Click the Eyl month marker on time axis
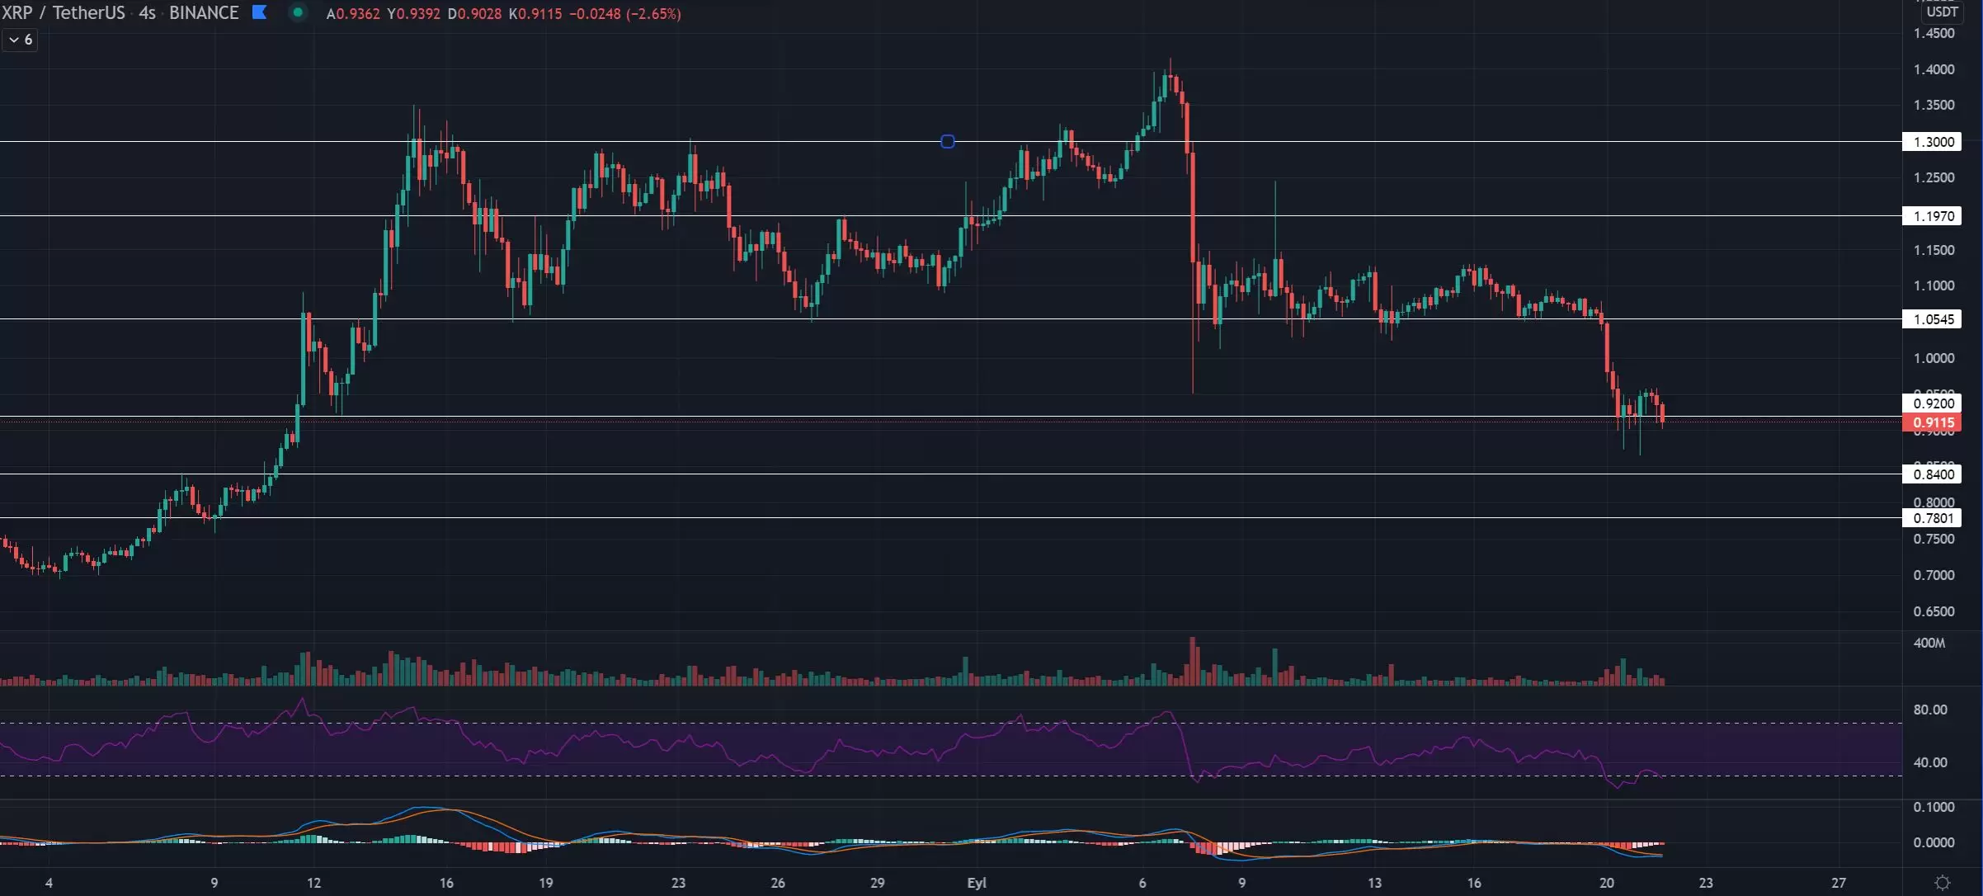 [x=976, y=882]
